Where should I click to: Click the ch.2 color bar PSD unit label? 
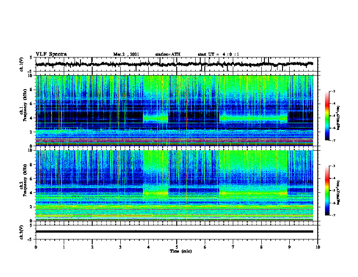tap(339, 192)
